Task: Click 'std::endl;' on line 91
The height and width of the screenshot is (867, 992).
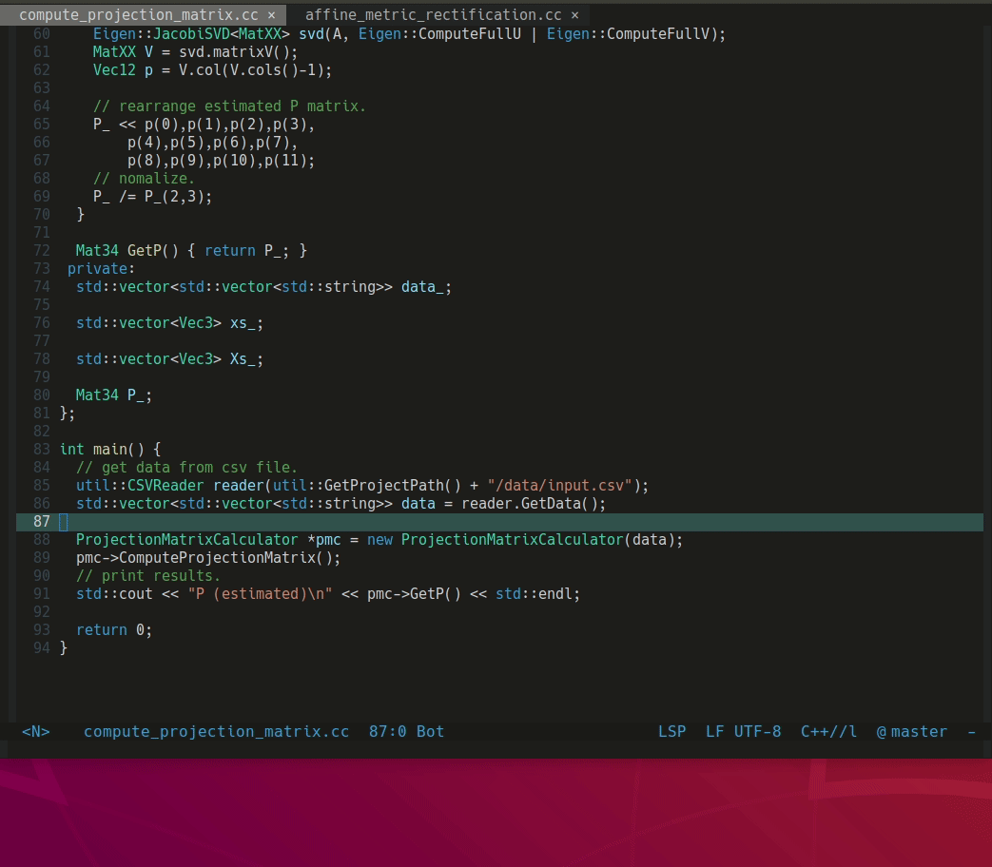Action: 537,594
